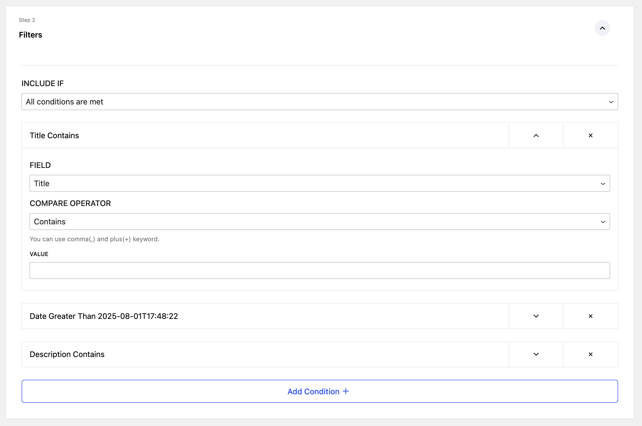Expand the Date Greater Than condition
The image size is (642, 426).
pyautogui.click(x=536, y=316)
